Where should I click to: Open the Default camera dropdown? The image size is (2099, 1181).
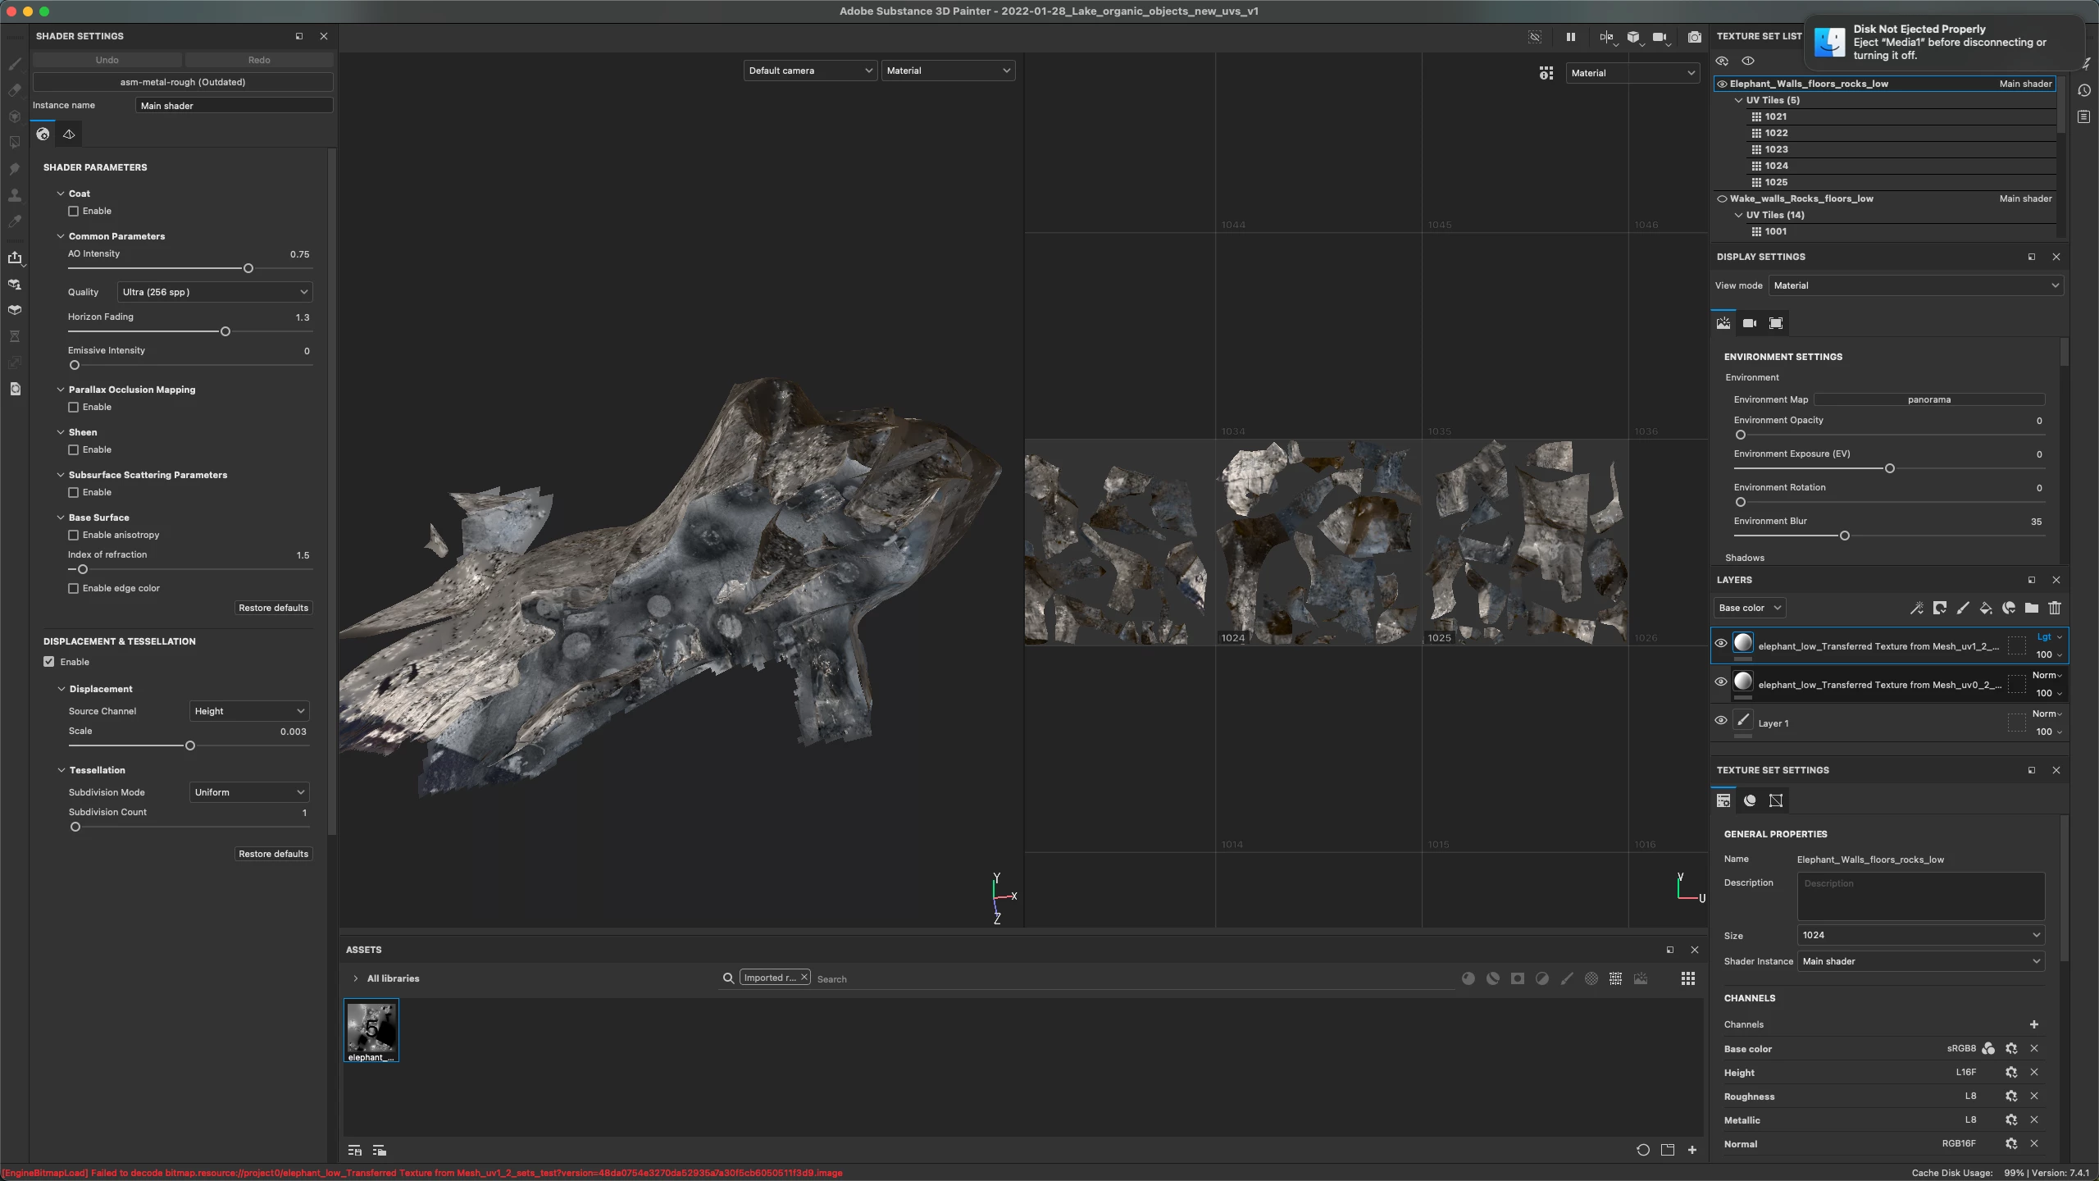809,71
